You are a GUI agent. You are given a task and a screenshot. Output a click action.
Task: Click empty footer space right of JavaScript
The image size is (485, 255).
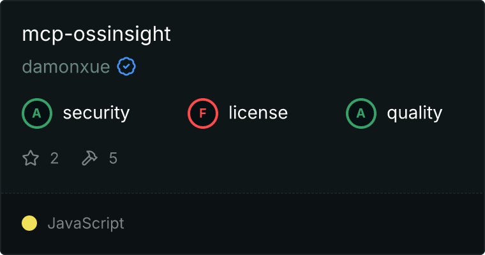[x=306, y=223]
